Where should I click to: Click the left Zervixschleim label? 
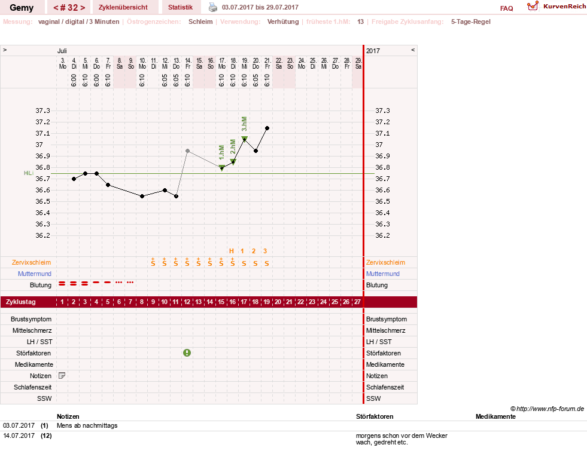coord(32,262)
